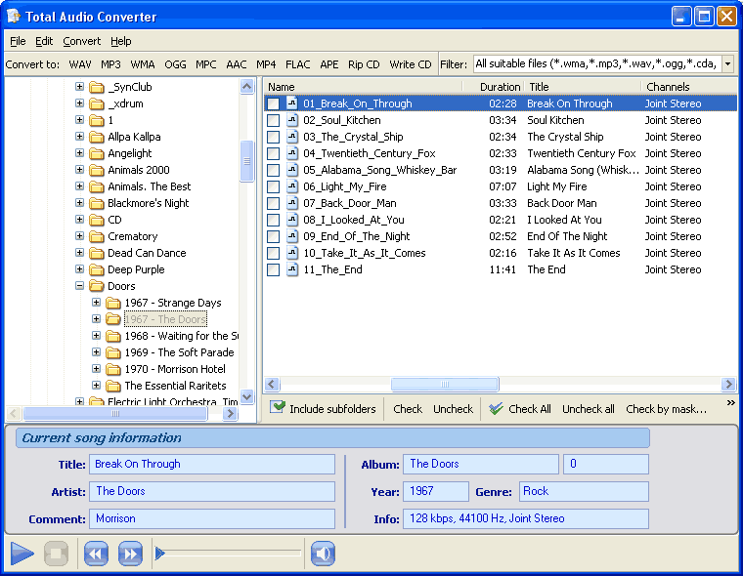Image resolution: width=743 pixels, height=576 pixels.
Task: Click the rewind button in the player
Action: click(x=96, y=555)
